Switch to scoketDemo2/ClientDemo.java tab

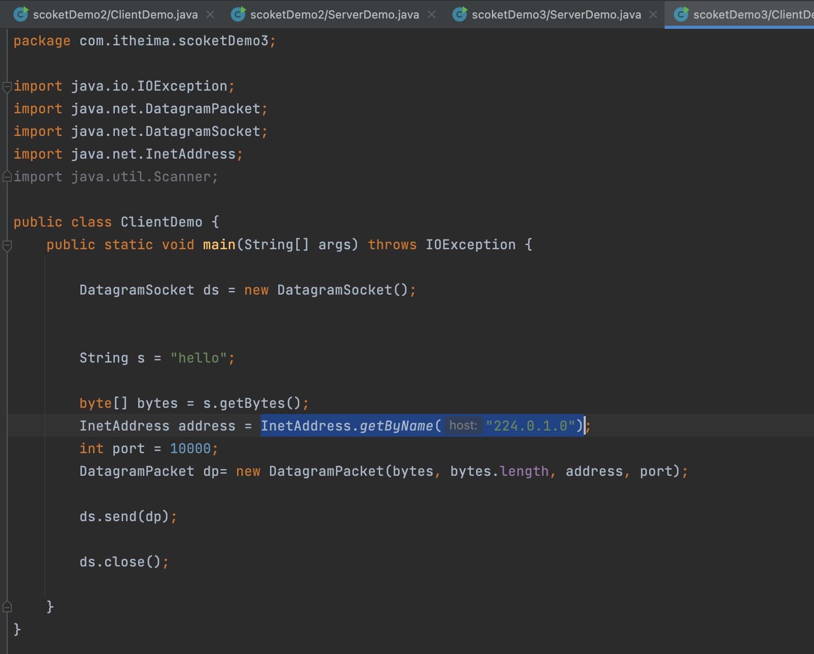(x=115, y=14)
